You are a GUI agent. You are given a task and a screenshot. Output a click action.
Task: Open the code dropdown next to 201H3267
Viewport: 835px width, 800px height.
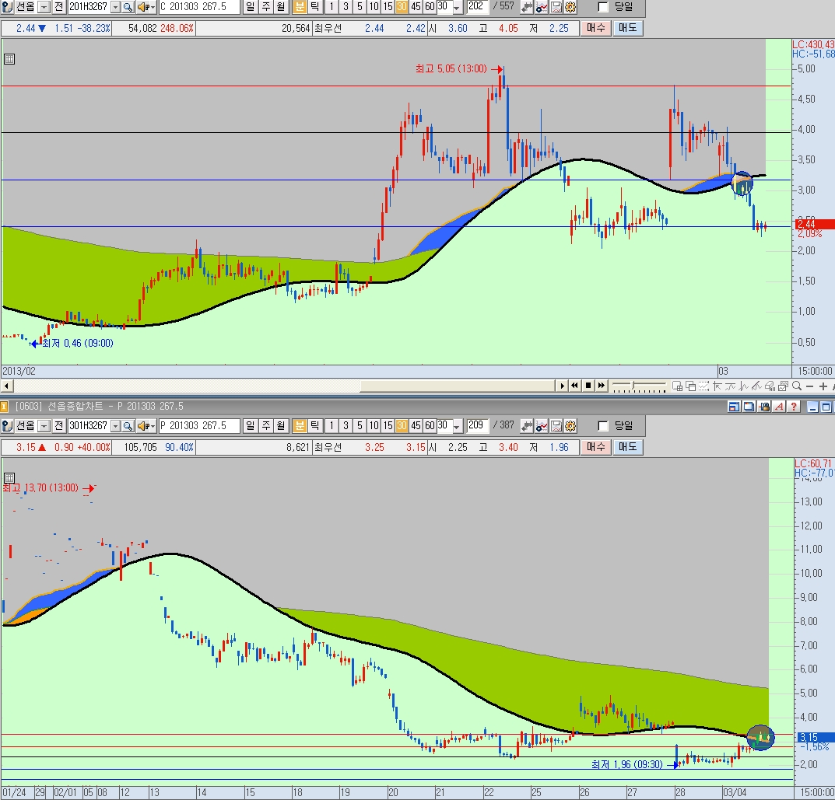116,7
